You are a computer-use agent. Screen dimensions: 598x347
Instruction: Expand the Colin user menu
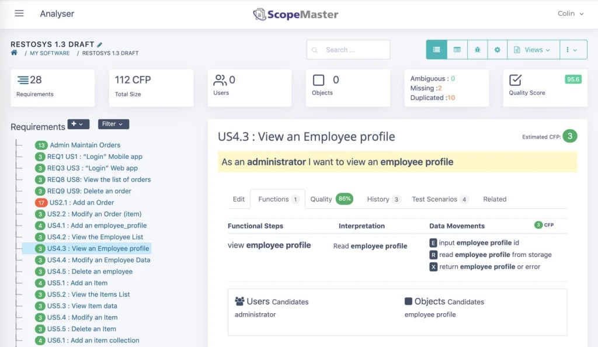tap(571, 13)
